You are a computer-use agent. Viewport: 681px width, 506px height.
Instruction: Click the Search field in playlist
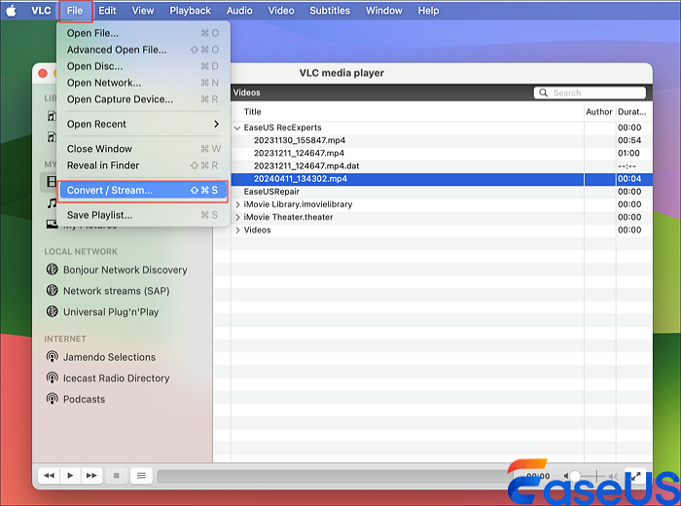[x=590, y=92]
